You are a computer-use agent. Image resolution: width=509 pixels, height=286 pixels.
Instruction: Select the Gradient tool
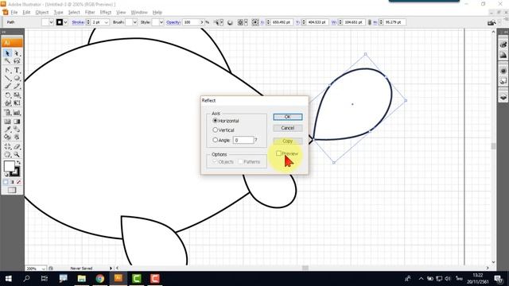[17, 122]
